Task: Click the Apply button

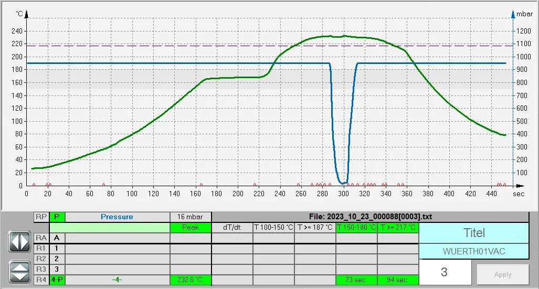Action: coord(502,274)
